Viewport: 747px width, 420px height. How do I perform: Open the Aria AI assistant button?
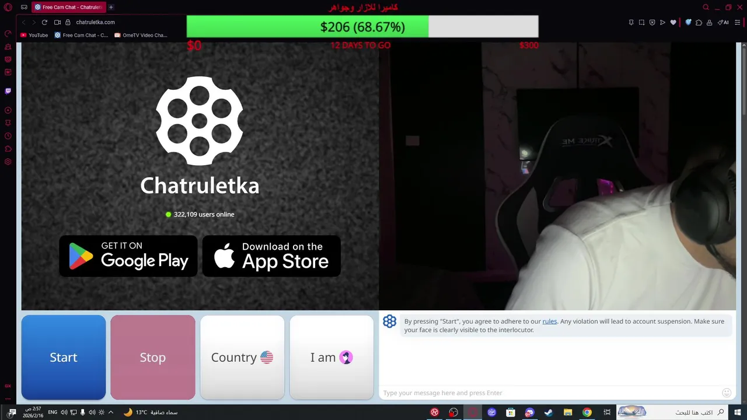pos(723,23)
